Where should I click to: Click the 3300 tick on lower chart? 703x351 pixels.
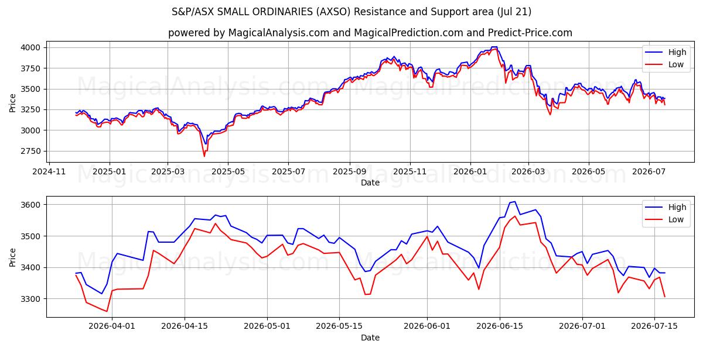point(31,299)
